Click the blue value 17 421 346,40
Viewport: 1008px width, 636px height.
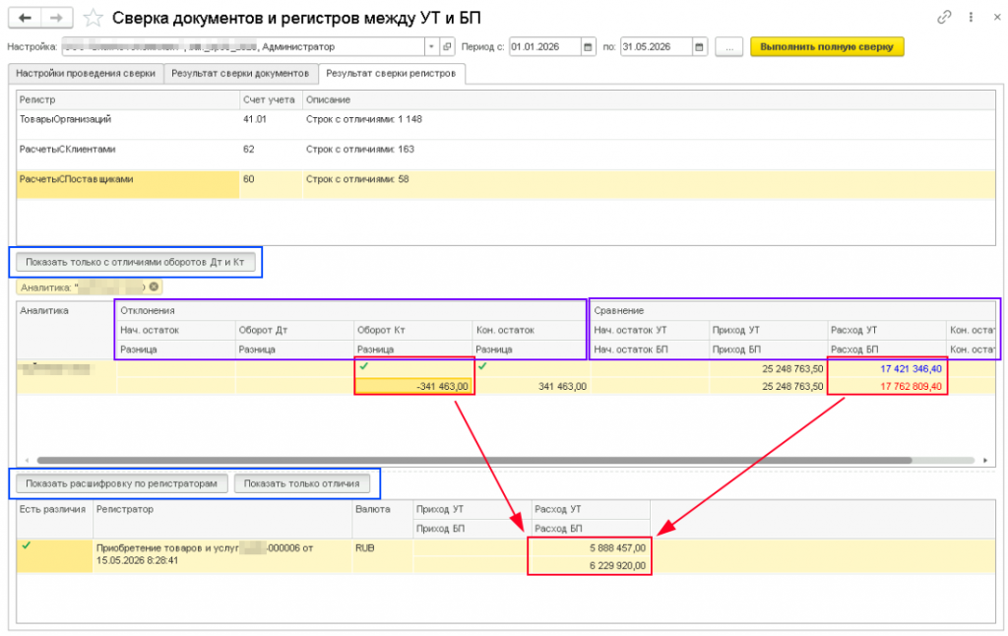(x=911, y=369)
